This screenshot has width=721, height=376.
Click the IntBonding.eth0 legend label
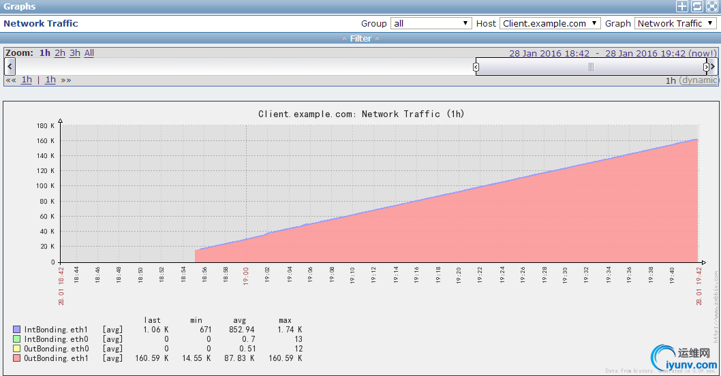(x=56, y=339)
